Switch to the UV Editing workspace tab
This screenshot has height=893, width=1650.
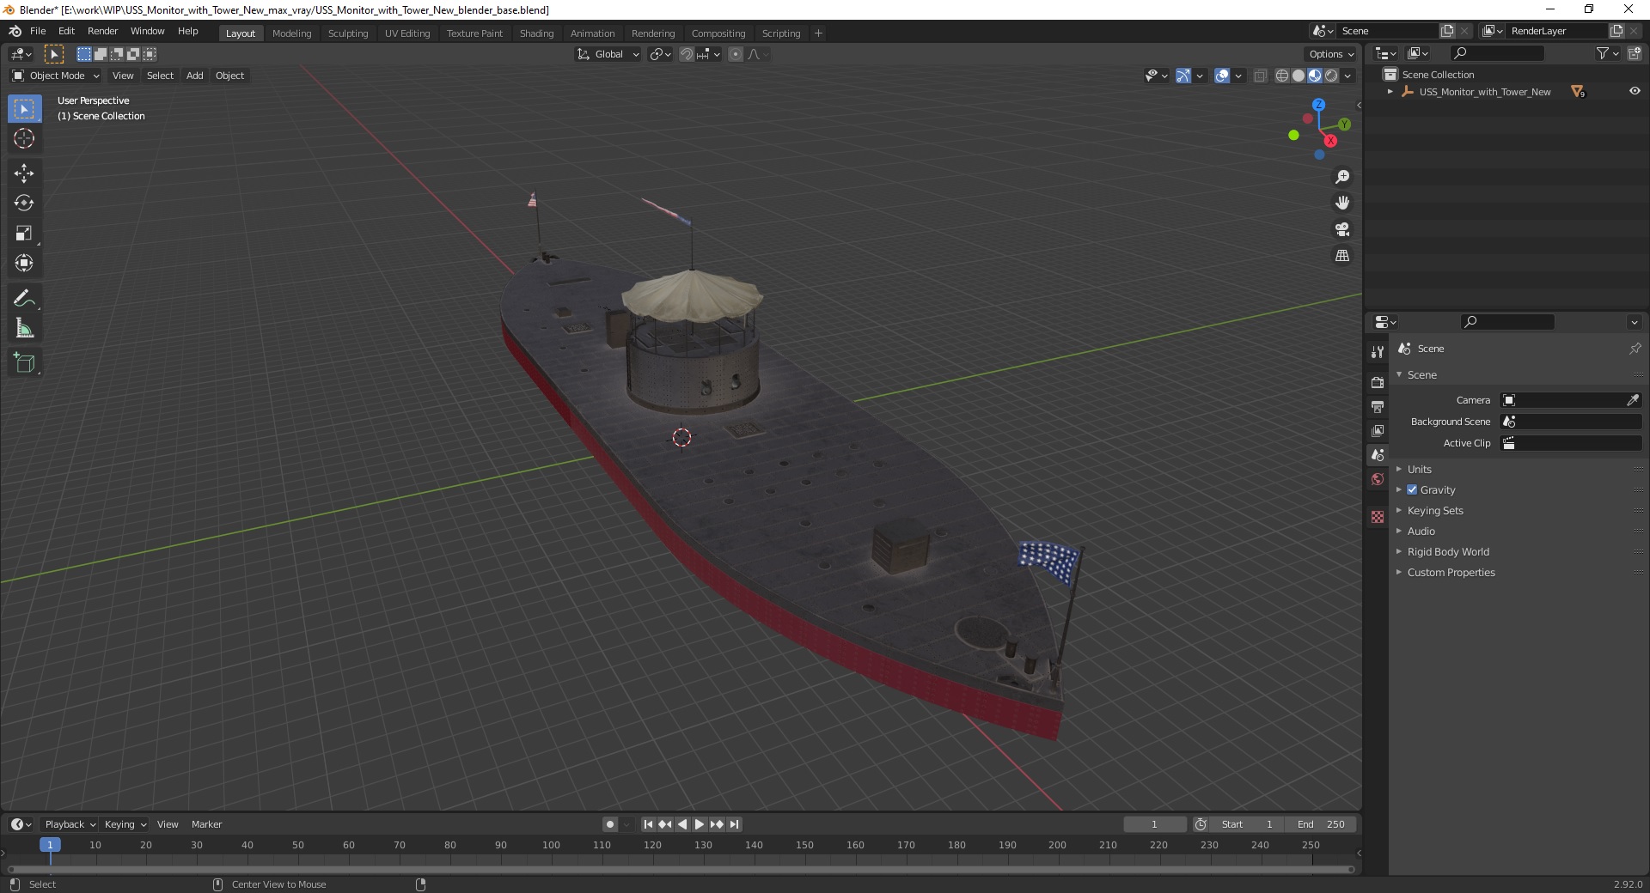(x=407, y=33)
